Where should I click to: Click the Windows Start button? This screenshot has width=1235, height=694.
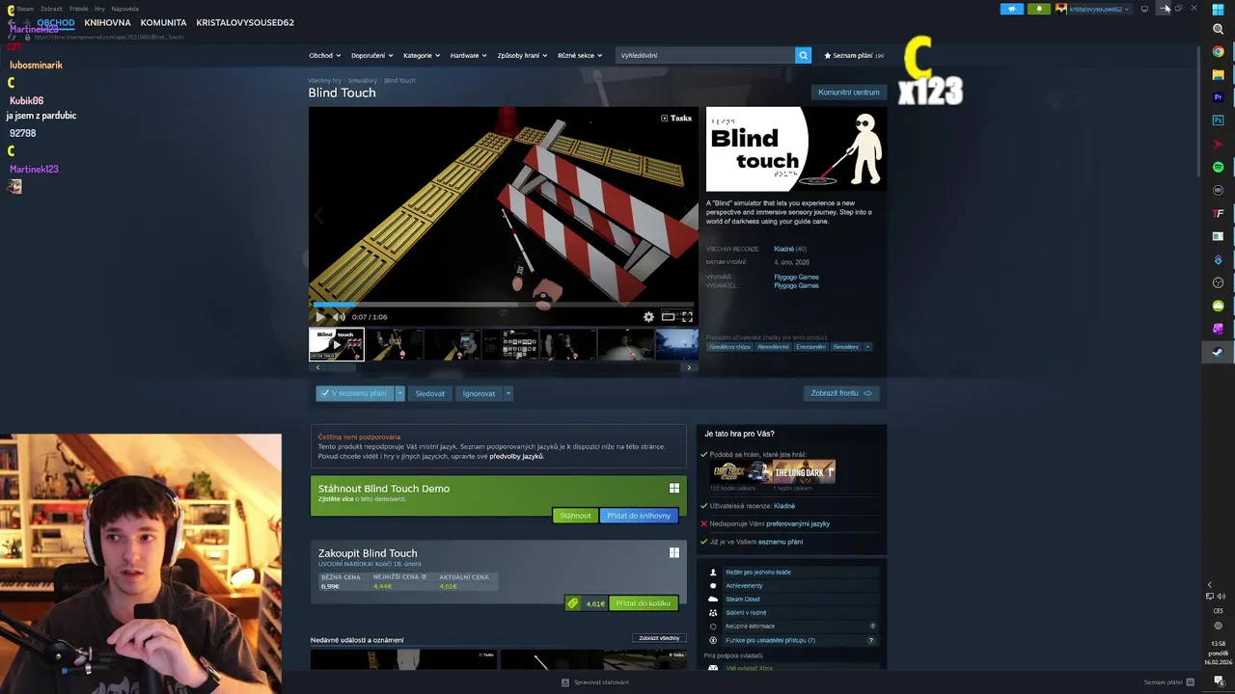coord(1218,10)
